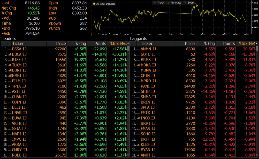Click the yellow JCI Index legend swatch
Screen dimensions: 259x159
pos(94,4)
